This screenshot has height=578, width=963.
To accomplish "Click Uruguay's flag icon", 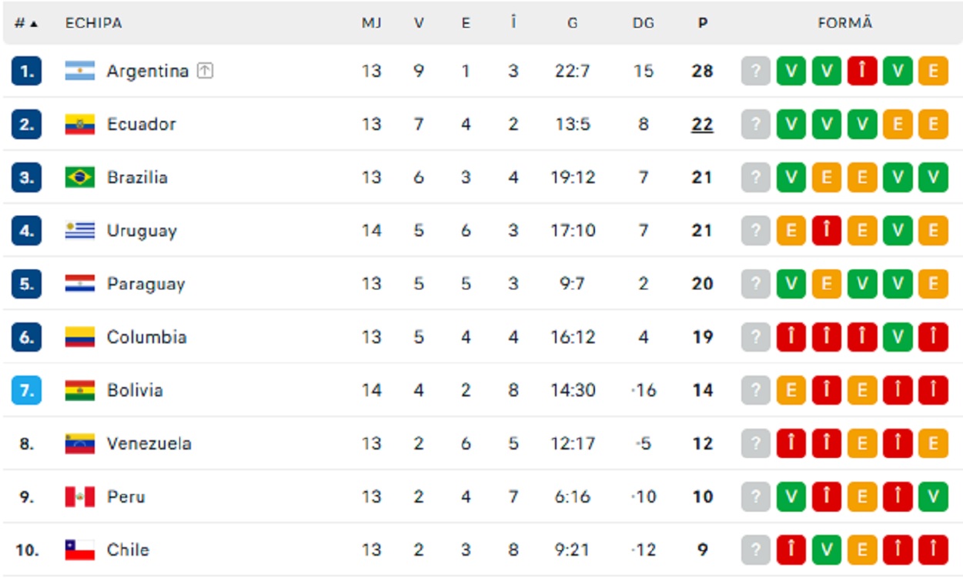I will click(79, 230).
